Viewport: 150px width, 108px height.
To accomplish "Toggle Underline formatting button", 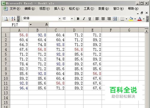I will tap(90, 19).
